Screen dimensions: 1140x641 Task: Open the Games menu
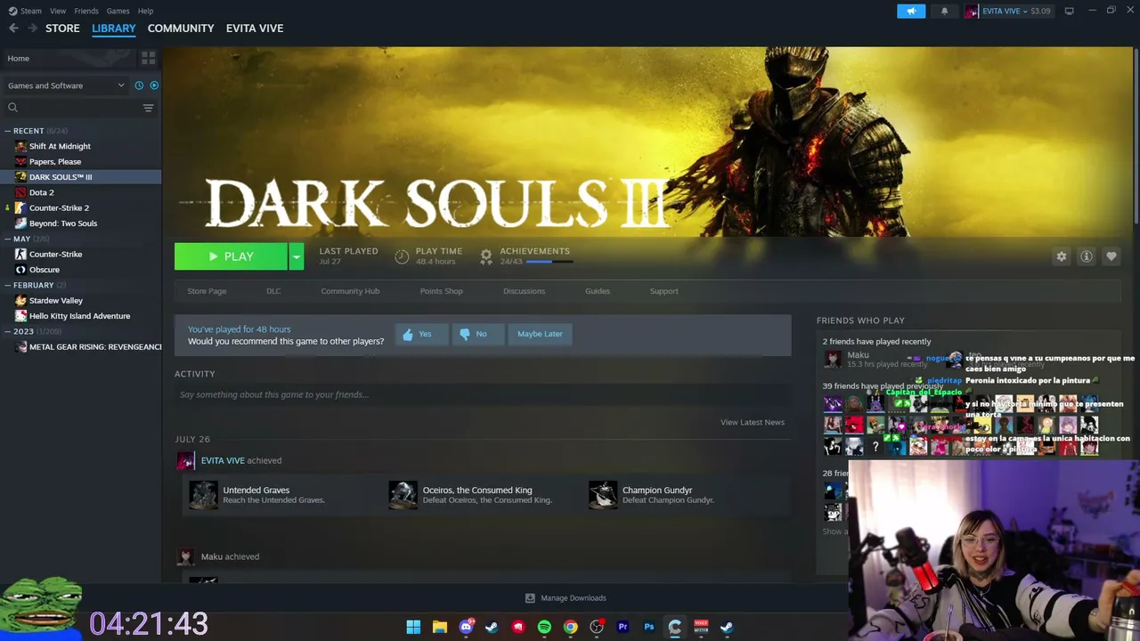pyautogui.click(x=118, y=11)
